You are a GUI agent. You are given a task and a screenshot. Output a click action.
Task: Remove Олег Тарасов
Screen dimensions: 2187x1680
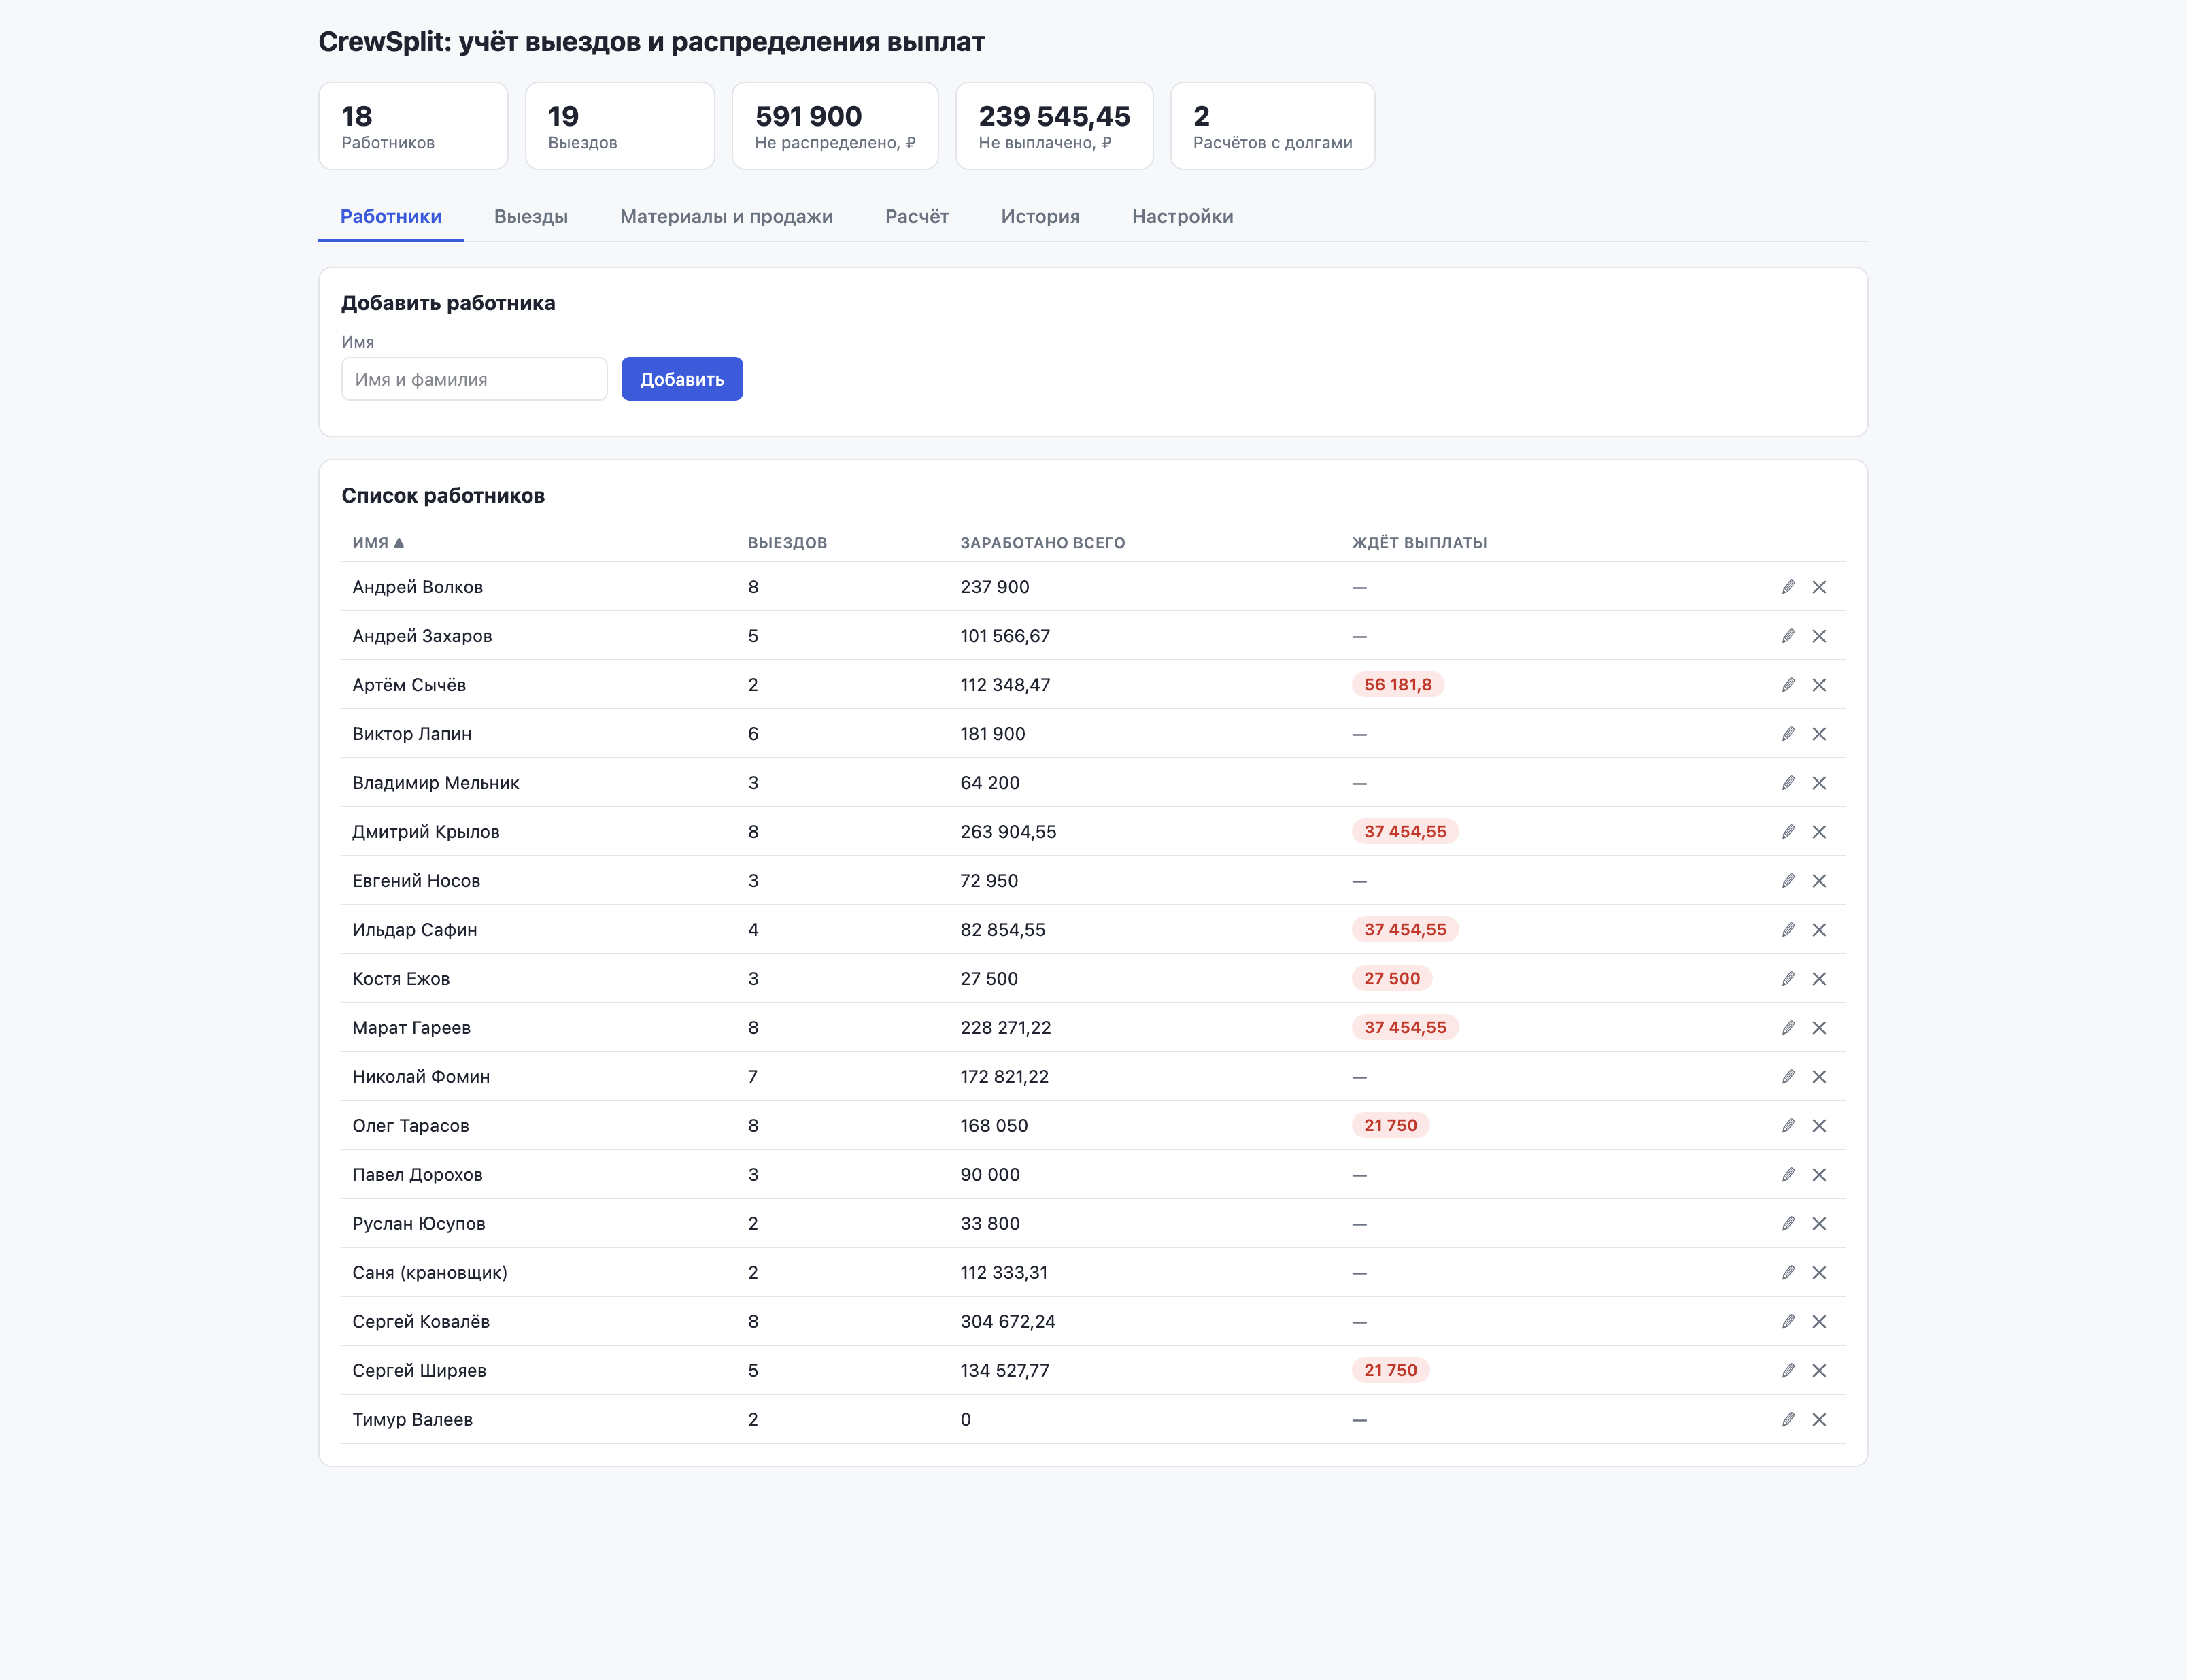[x=1819, y=1126]
